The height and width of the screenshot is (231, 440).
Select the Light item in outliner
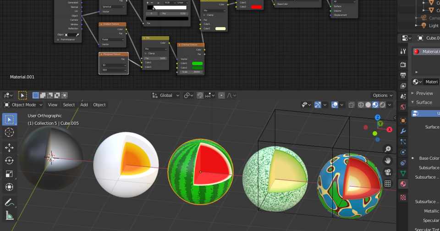(433, 26)
